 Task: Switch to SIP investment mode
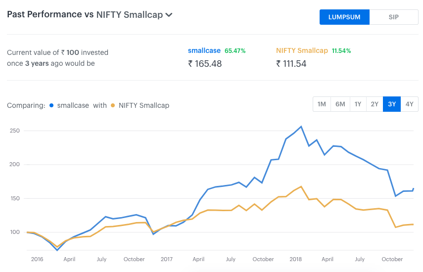(x=394, y=17)
